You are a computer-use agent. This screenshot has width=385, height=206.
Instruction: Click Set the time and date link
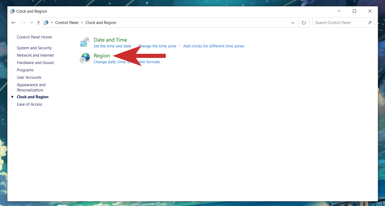[x=112, y=46]
